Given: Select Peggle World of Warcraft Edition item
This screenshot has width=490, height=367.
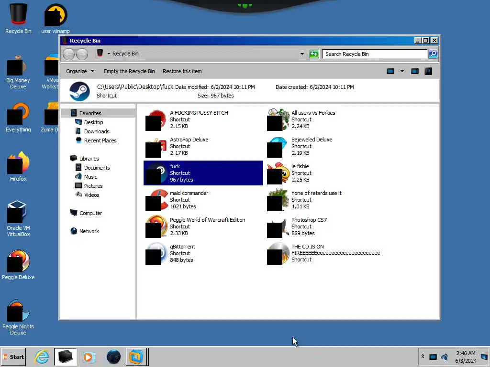Looking at the screenshot, I should 203,227.
